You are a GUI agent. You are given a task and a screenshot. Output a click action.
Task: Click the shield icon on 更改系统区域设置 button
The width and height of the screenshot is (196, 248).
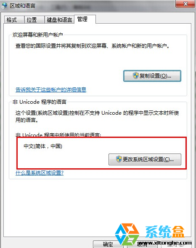point(119,159)
